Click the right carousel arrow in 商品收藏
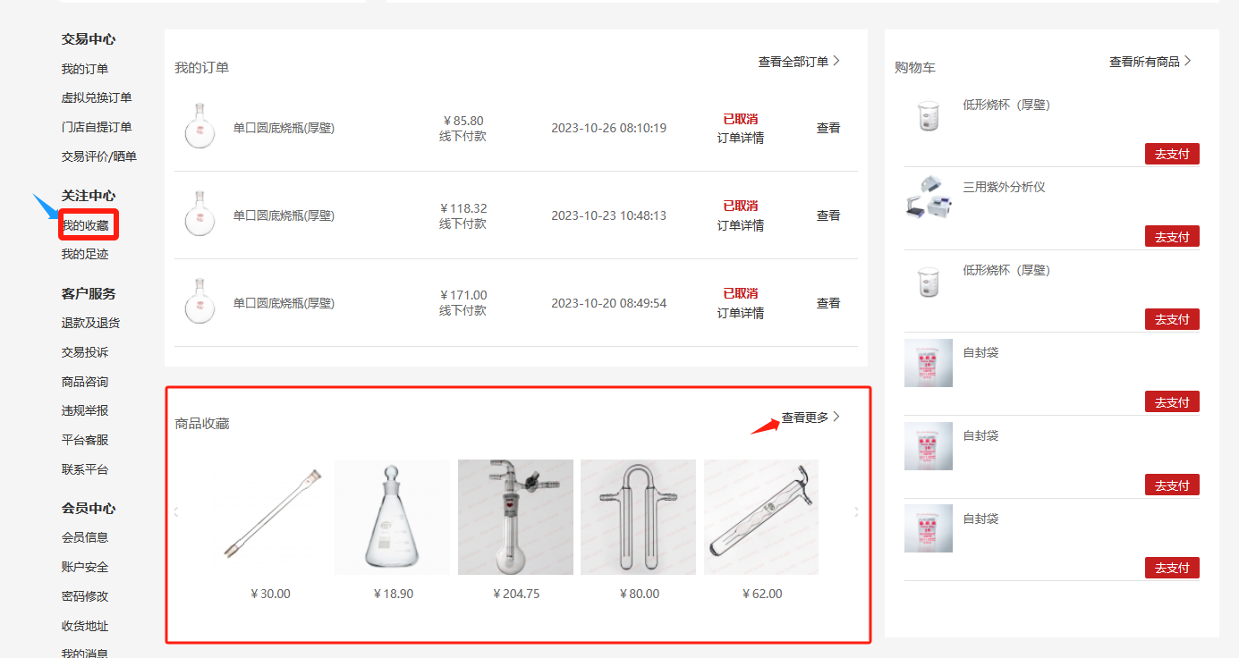Viewport: 1239px width, 658px height. coord(856,512)
